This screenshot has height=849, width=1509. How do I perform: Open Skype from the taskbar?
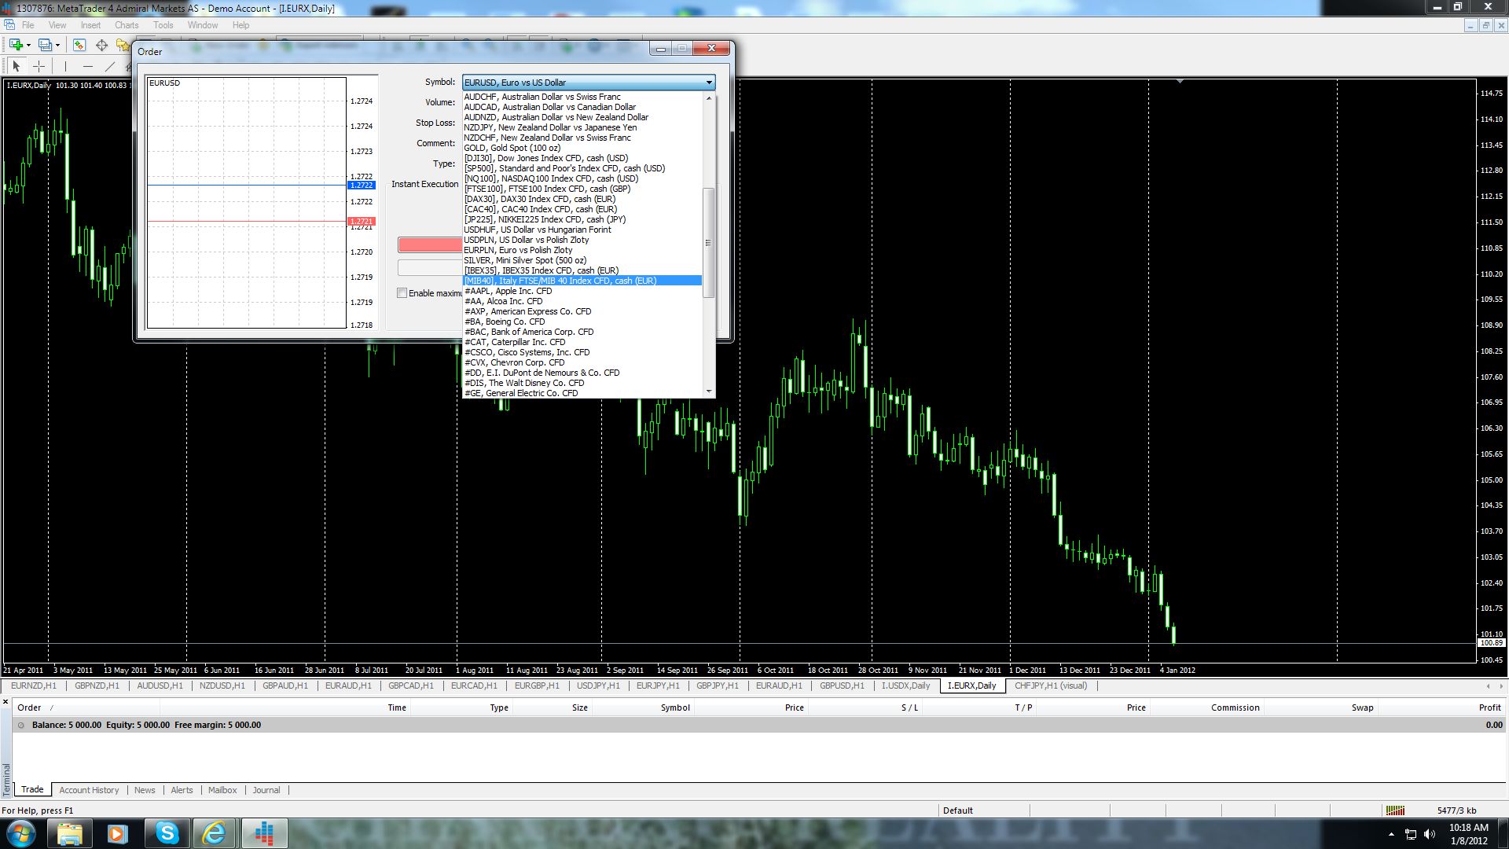(x=167, y=833)
